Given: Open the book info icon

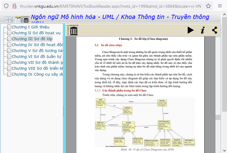Looking at the screenshot, I should coord(202,30).
